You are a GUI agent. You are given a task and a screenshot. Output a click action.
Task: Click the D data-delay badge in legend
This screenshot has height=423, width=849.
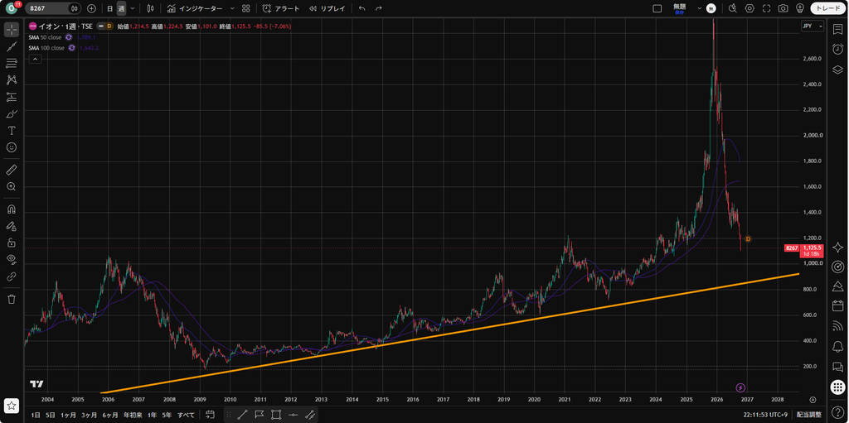pos(109,26)
